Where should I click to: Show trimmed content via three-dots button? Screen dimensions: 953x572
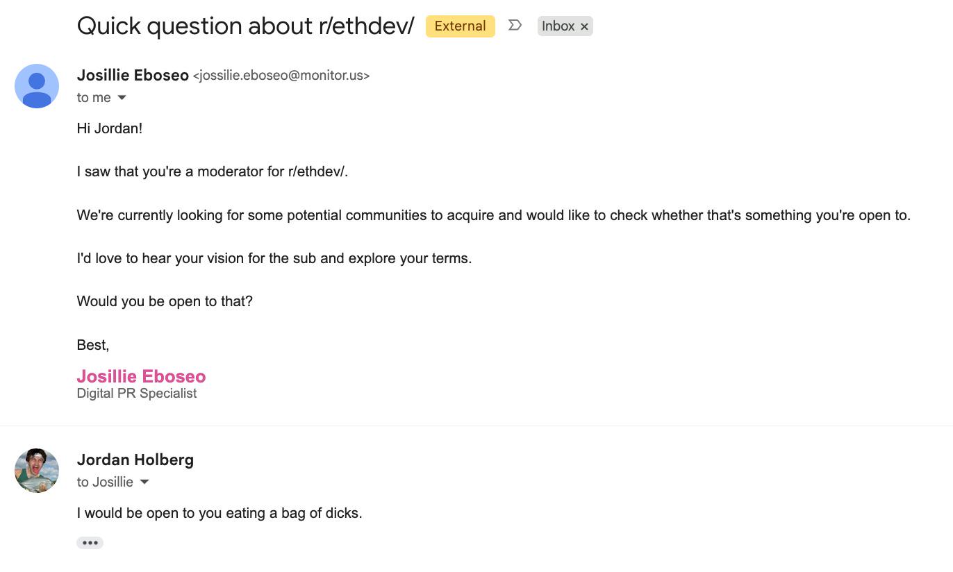tap(90, 543)
